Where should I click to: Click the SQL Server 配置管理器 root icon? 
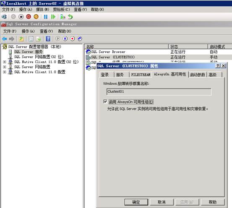(x=5, y=47)
